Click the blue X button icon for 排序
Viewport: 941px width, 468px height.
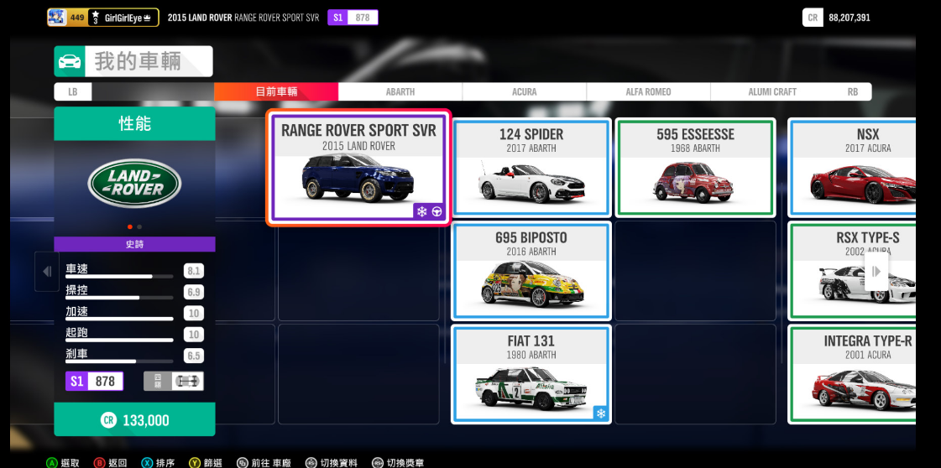point(147,463)
